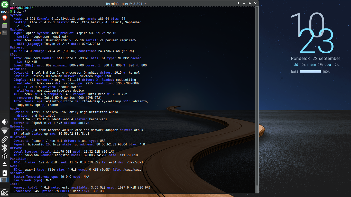Launch a new terminal from panel launcher
The height and width of the screenshot is (197, 351).
coord(5,33)
